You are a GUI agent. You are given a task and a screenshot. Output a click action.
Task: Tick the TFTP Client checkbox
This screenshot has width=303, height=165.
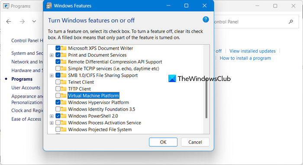click(x=58, y=89)
